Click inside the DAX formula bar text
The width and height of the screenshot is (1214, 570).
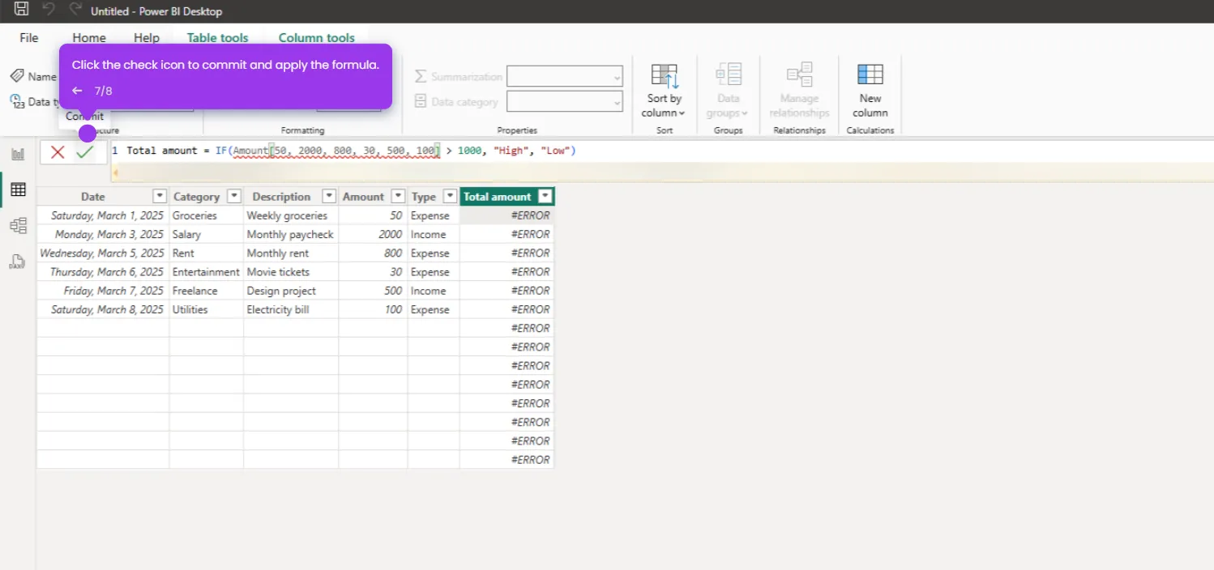(x=351, y=151)
